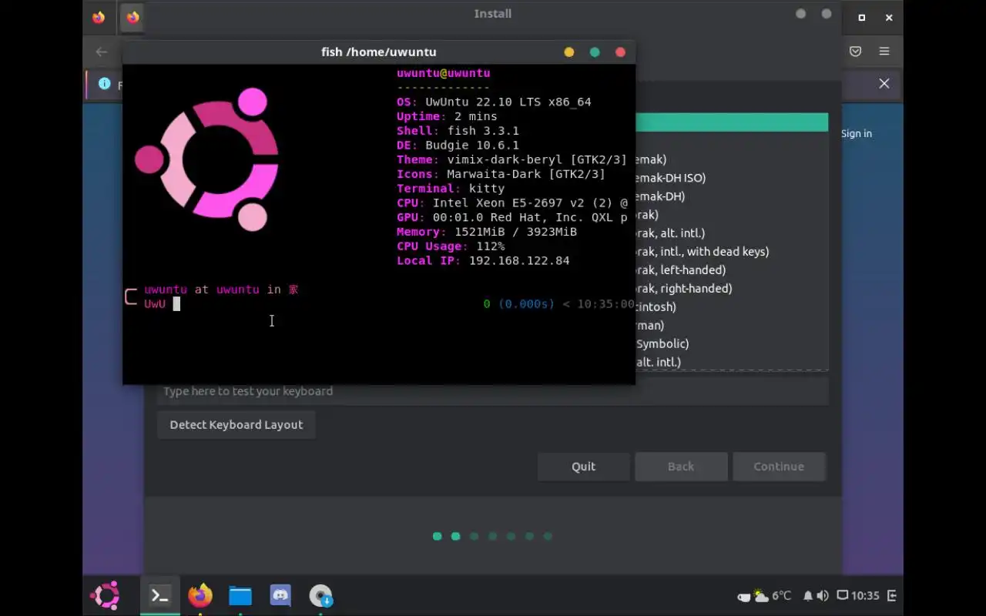986x616 pixels.
Task: Click the screen icon beside the clock
Action: (843, 595)
